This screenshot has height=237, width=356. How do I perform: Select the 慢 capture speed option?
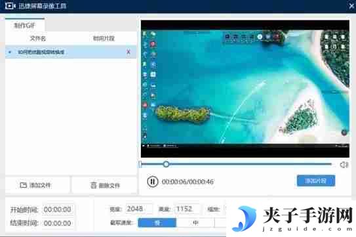(157, 223)
